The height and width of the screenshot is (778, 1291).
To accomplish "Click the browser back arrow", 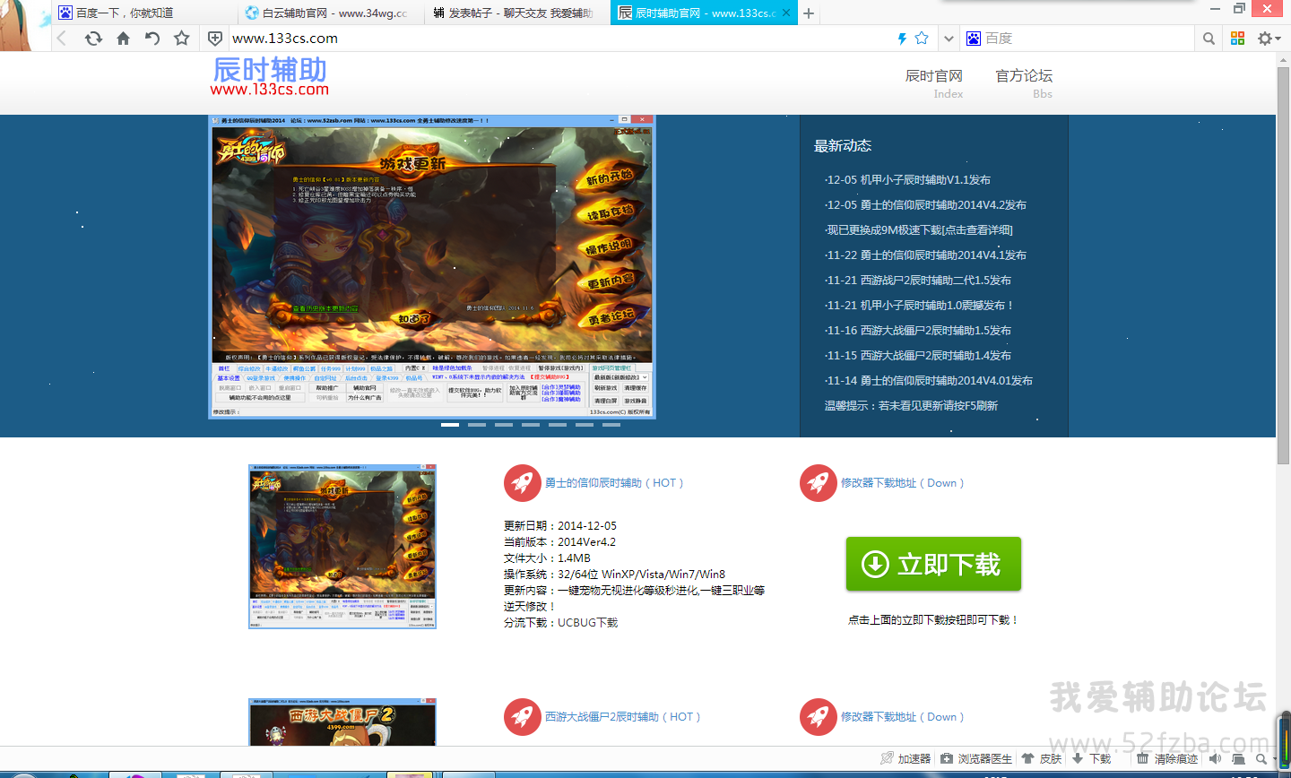I will 62,39.
